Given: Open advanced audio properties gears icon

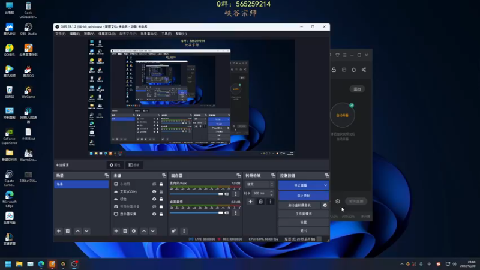Looking at the screenshot, I should pos(173,231).
